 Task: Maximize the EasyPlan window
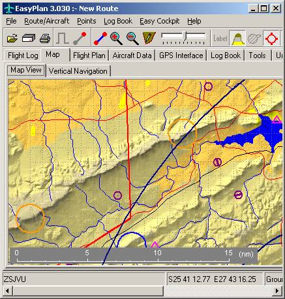264,8
